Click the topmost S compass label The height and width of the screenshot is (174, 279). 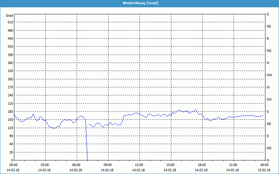(268, 14)
